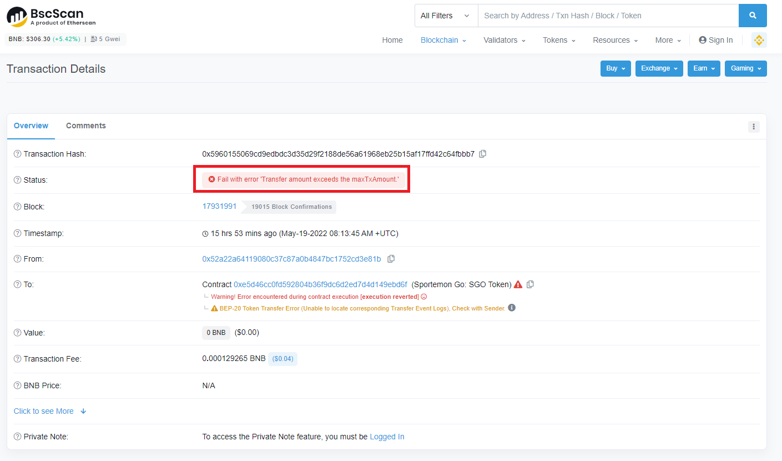Click the 0.000129265 BNB fee text
Screen dimensions: 782x461
click(234, 359)
